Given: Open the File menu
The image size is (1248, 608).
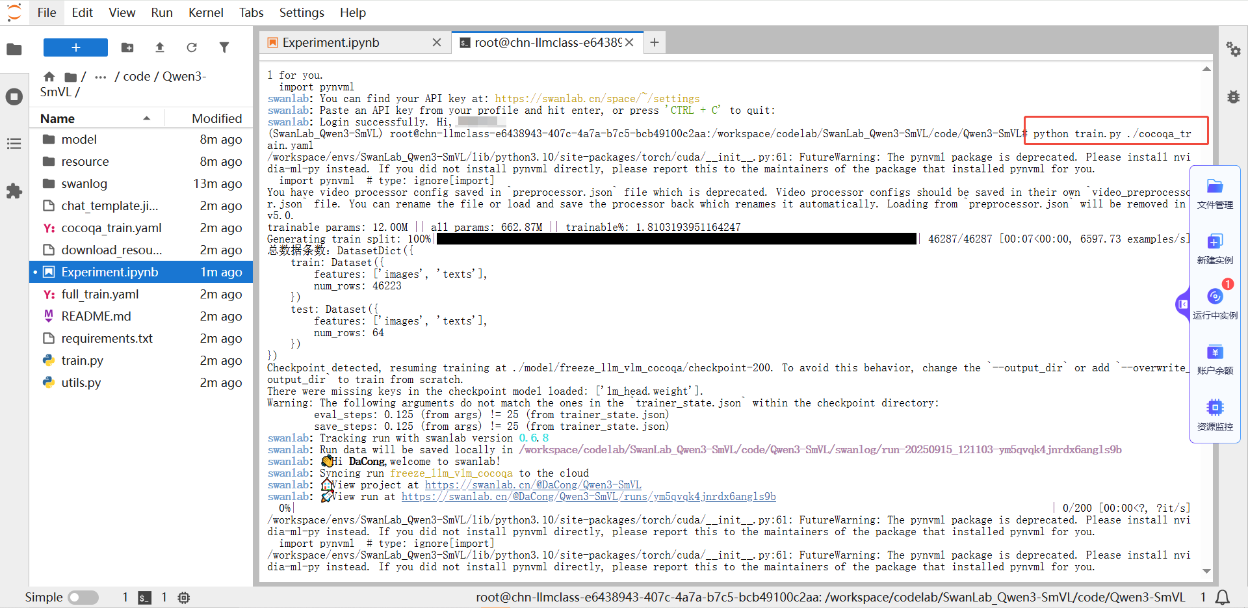Looking at the screenshot, I should tap(47, 12).
